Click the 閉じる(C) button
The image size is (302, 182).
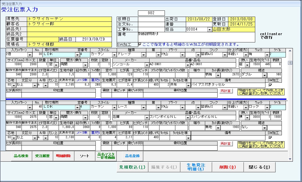[260, 167]
